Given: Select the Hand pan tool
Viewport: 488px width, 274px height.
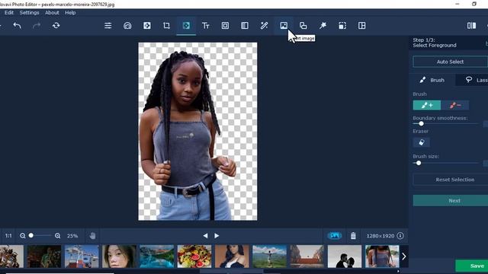Looking at the screenshot, I should 92,236.
